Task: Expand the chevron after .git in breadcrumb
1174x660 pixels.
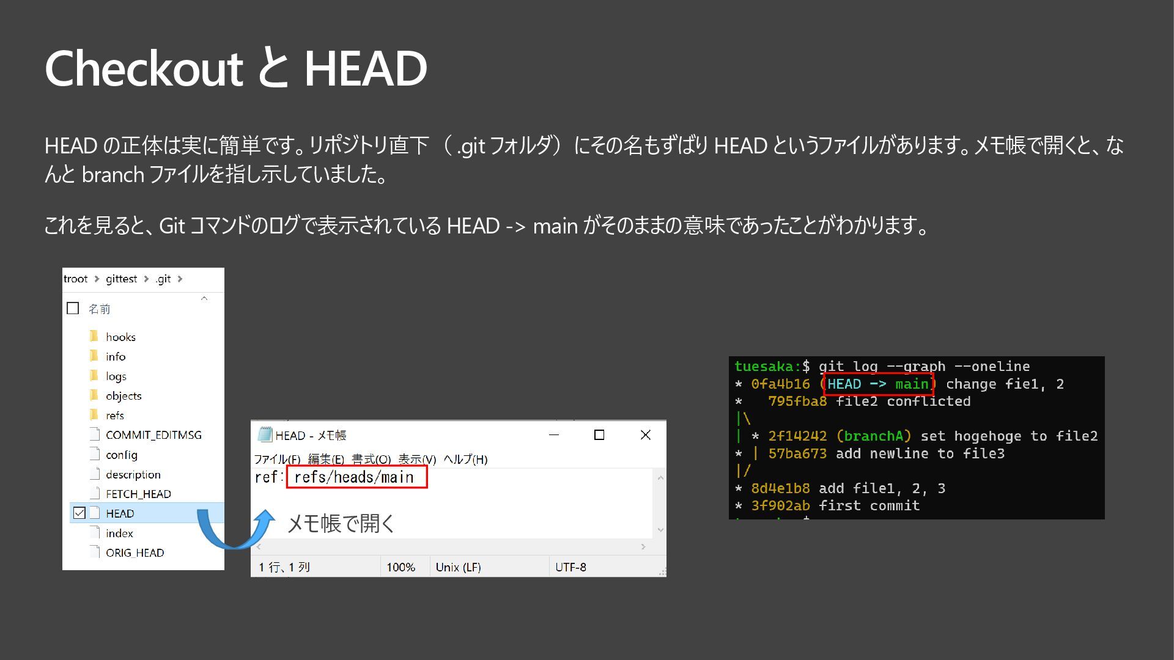Action: pos(180,279)
